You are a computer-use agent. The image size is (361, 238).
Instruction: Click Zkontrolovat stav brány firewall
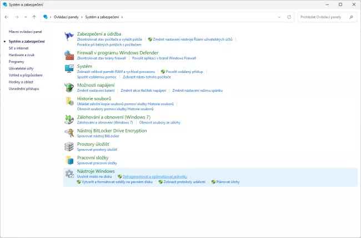coord(102,58)
